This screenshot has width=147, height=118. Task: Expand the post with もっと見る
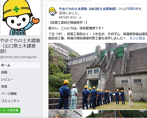137,38
